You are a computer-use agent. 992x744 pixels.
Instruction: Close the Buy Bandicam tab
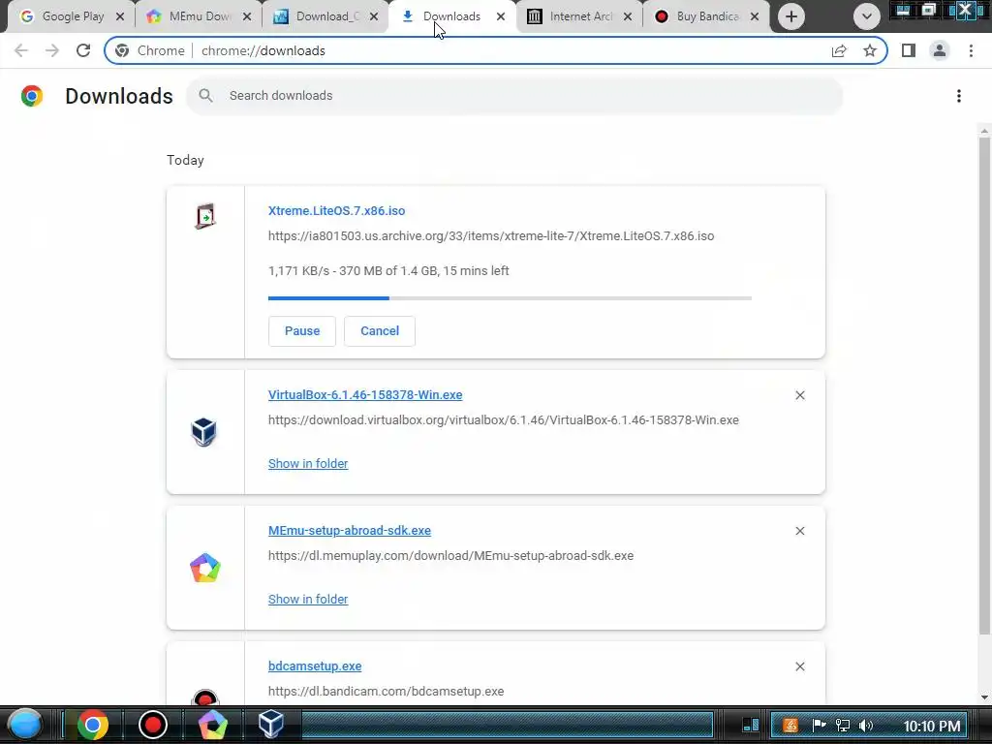point(754,17)
